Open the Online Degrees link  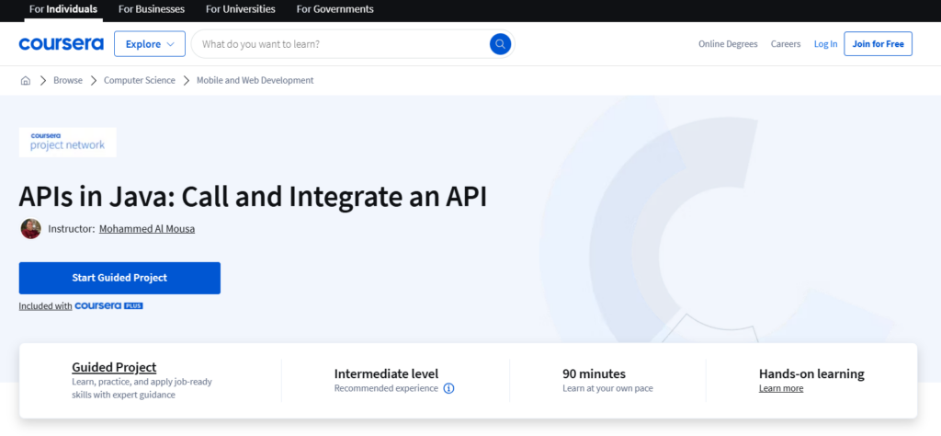(728, 44)
